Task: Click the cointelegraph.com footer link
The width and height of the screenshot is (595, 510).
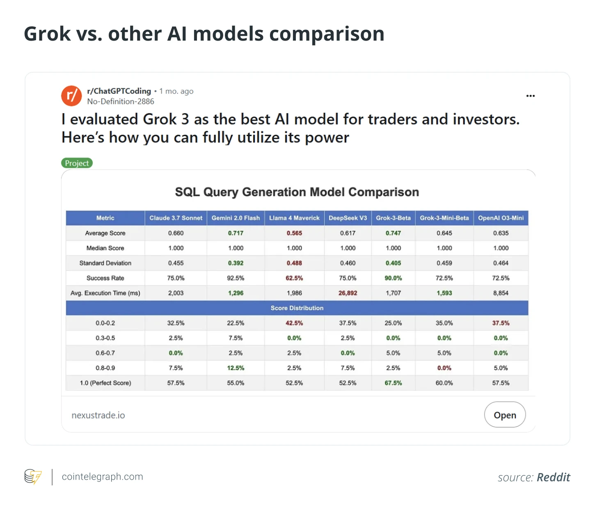Action: tap(102, 477)
